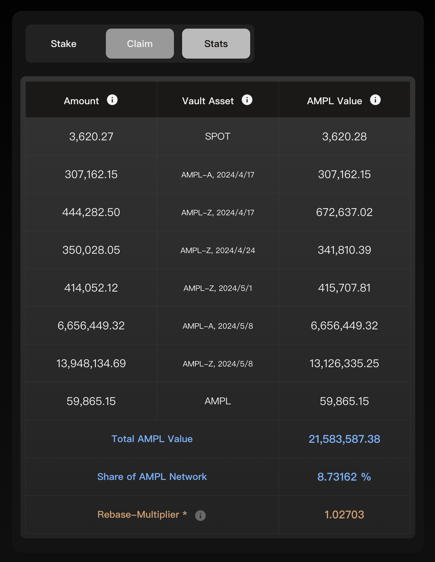Click the Rebase-Multiplier info icon

click(x=200, y=515)
